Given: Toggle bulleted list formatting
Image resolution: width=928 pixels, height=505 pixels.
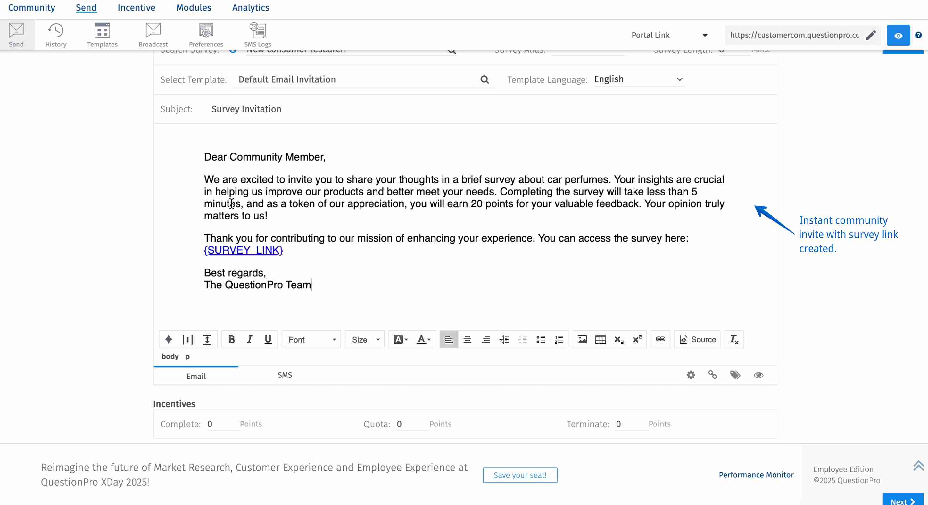Looking at the screenshot, I should pos(540,339).
